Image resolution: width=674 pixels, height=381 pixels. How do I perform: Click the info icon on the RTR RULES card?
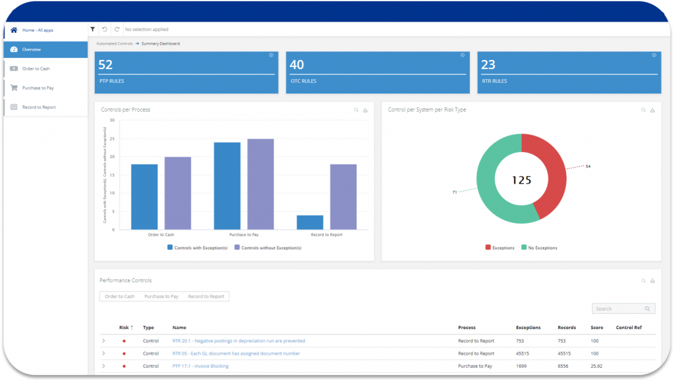pyautogui.click(x=653, y=56)
